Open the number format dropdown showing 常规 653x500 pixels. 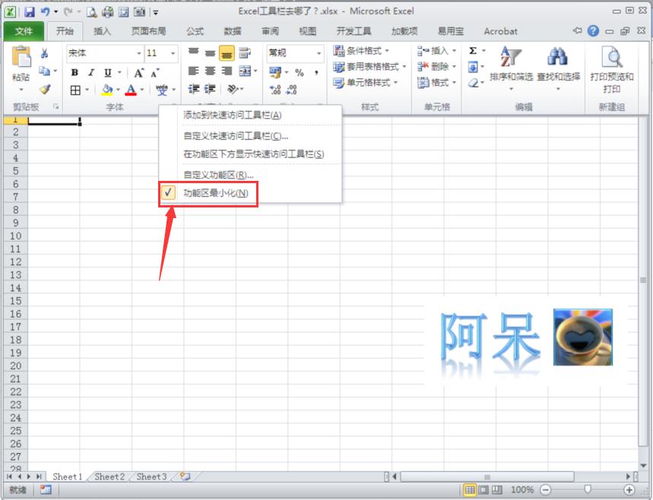[x=318, y=53]
